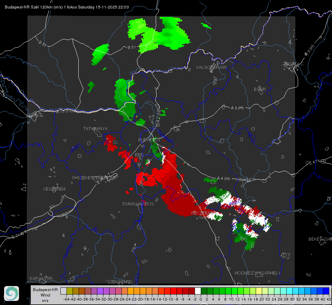Select the white swatch between -2 and 0
Image resolution: width=332 pixels, height=305 pixels.
tap(198, 291)
